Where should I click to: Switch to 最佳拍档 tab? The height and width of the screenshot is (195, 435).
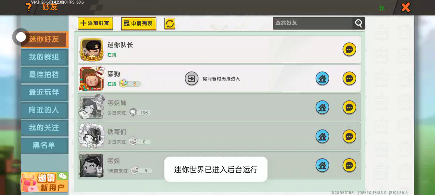[x=44, y=74]
